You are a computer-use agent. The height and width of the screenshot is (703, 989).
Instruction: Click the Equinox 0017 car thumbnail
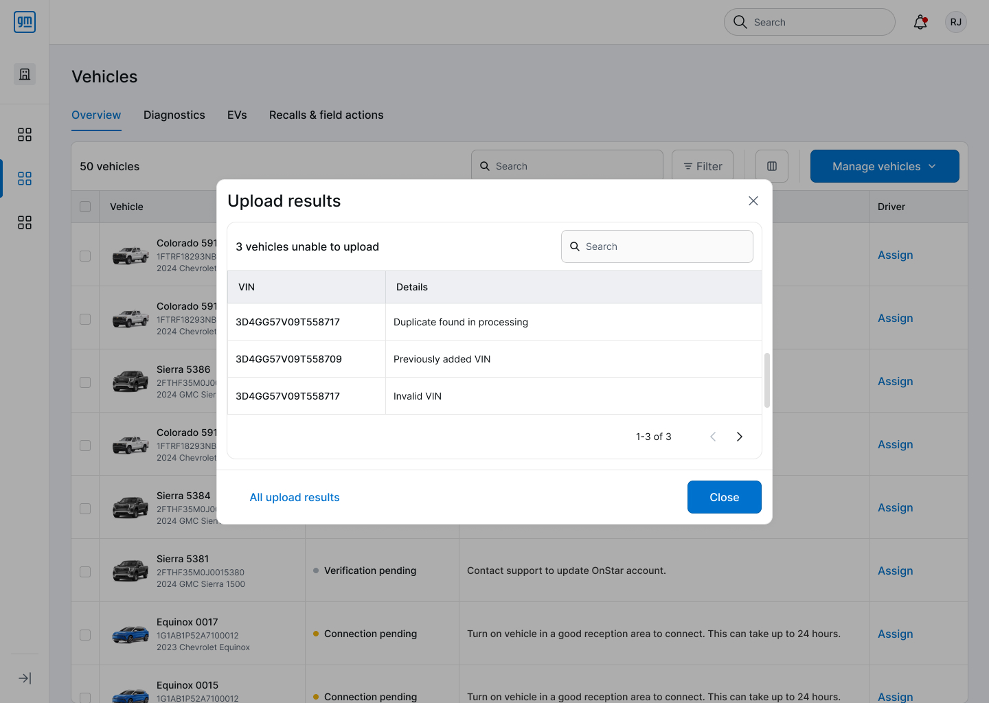pos(130,634)
